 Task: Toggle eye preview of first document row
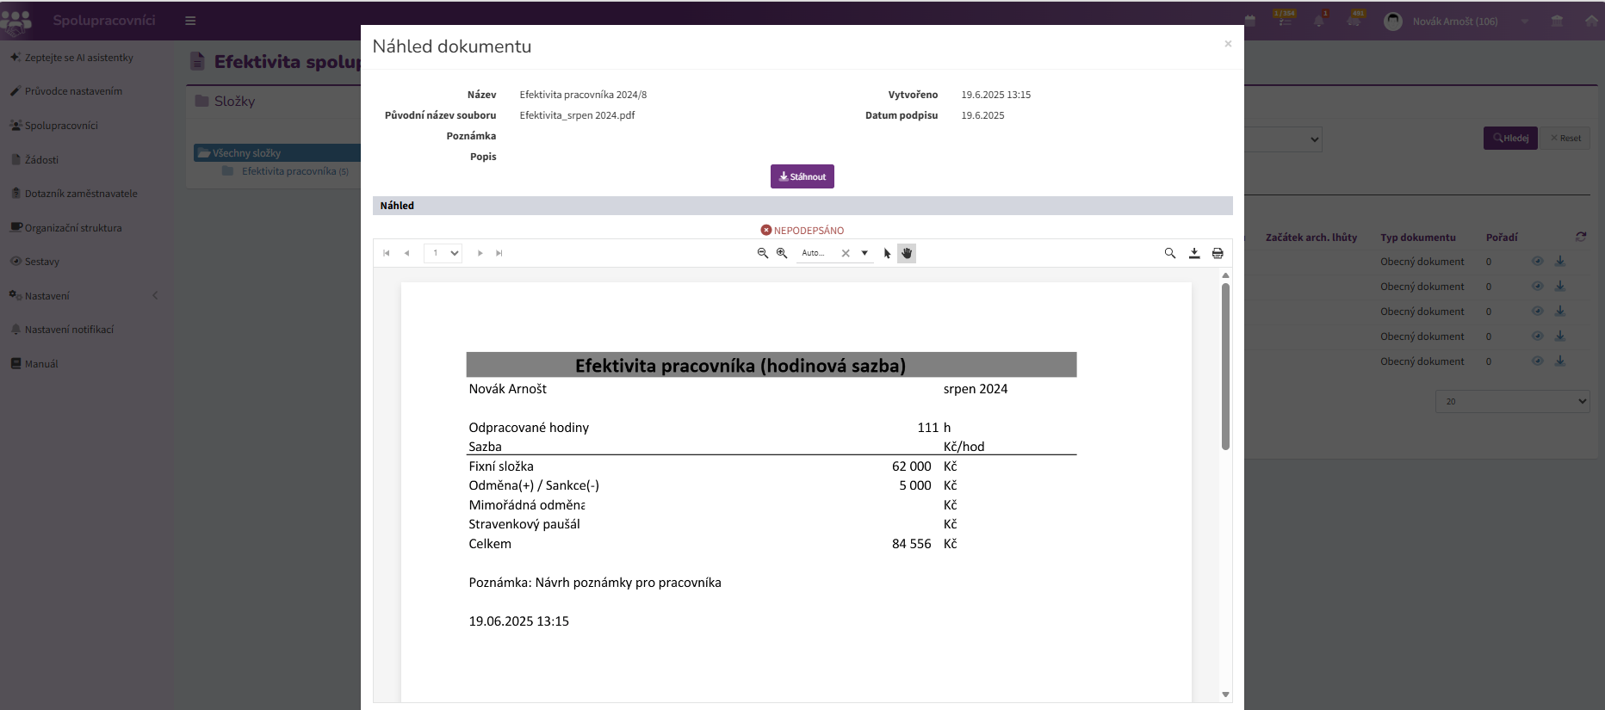[x=1537, y=262]
